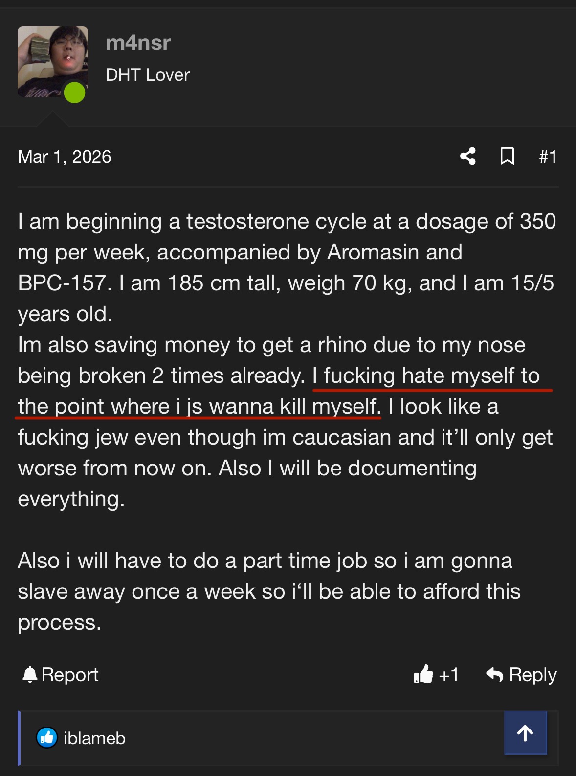Bookmark this post with the bookmark icon
The width and height of the screenshot is (576, 776).
tap(507, 156)
